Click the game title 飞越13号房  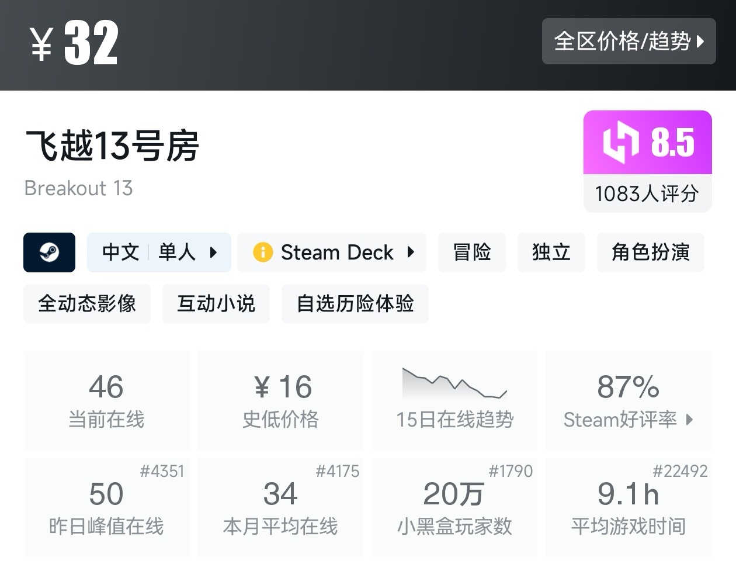click(x=112, y=147)
